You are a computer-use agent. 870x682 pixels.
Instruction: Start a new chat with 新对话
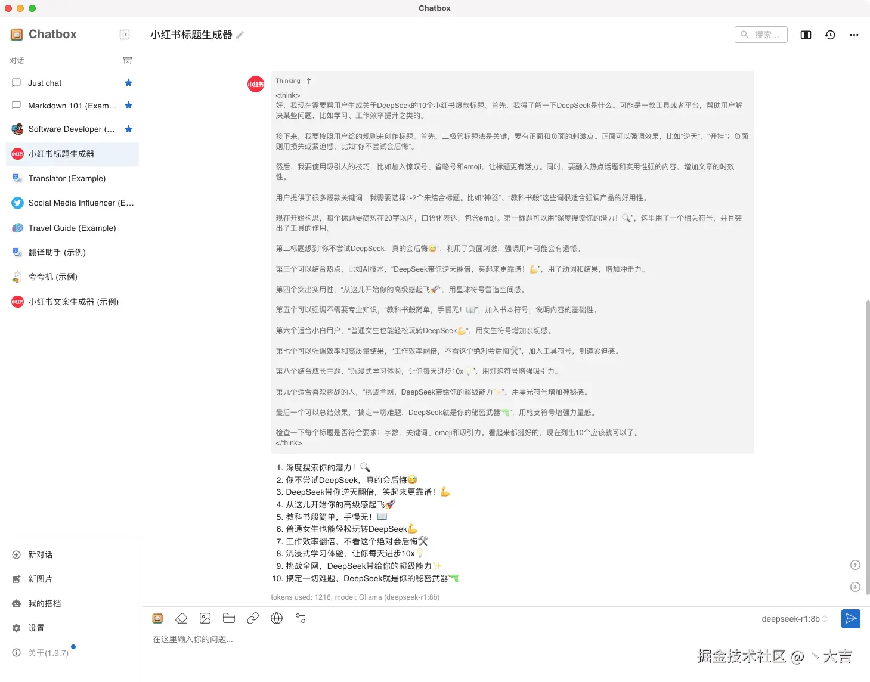pos(72,554)
